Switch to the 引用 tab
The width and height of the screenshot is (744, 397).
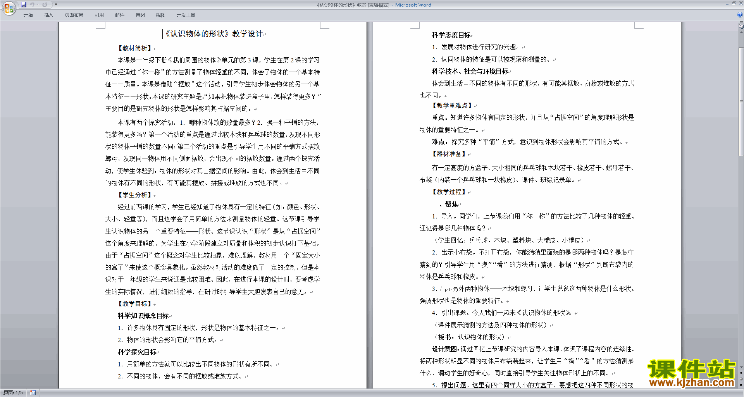[x=99, y=15]
